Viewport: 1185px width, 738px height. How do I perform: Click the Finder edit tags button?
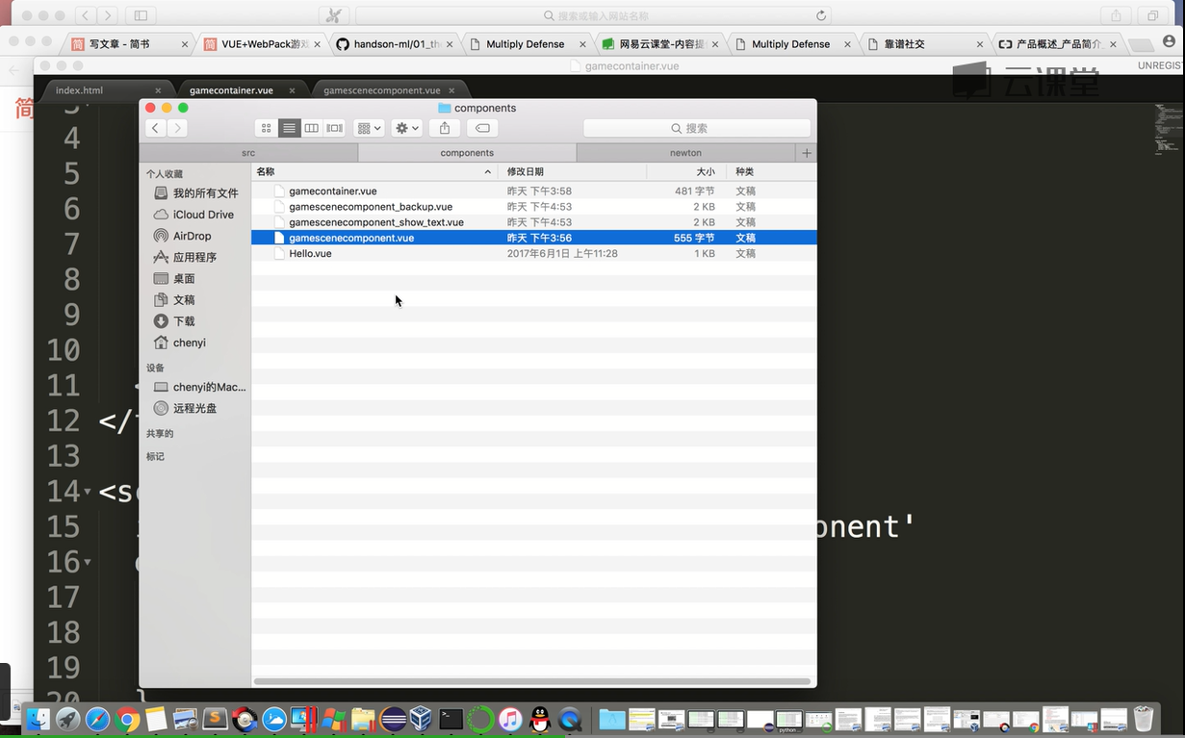(482, 128)
